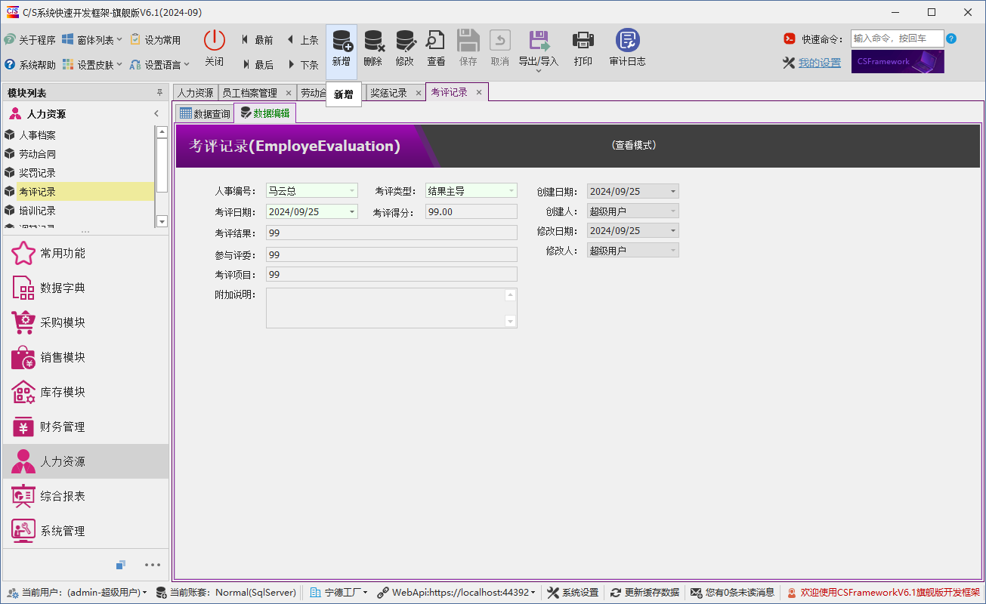The height and width of the screenshot is (604, 986).
Task: Open 常用功能 star module
Action: tap(85, 253)
